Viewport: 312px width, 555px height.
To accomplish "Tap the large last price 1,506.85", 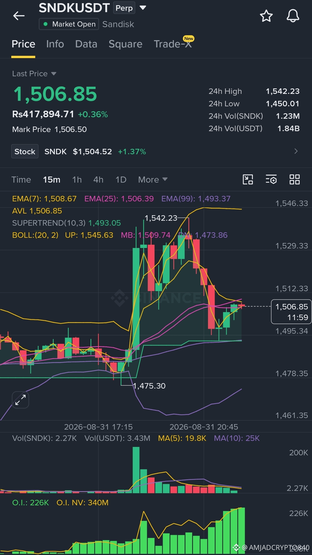I will (x=55, y=94).
